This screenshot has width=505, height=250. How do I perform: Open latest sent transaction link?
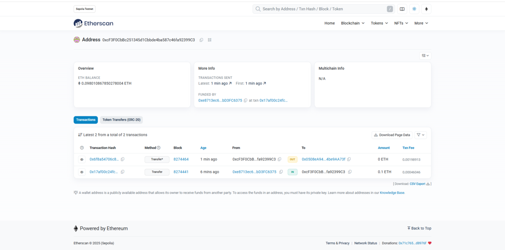click(221, 83)
